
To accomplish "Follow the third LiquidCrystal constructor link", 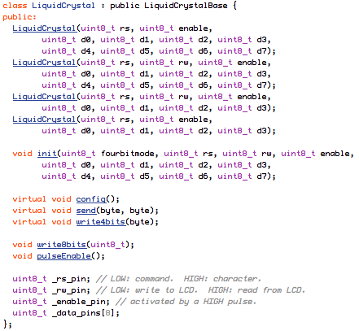I will pyautogui.click(x=45, y=97).
